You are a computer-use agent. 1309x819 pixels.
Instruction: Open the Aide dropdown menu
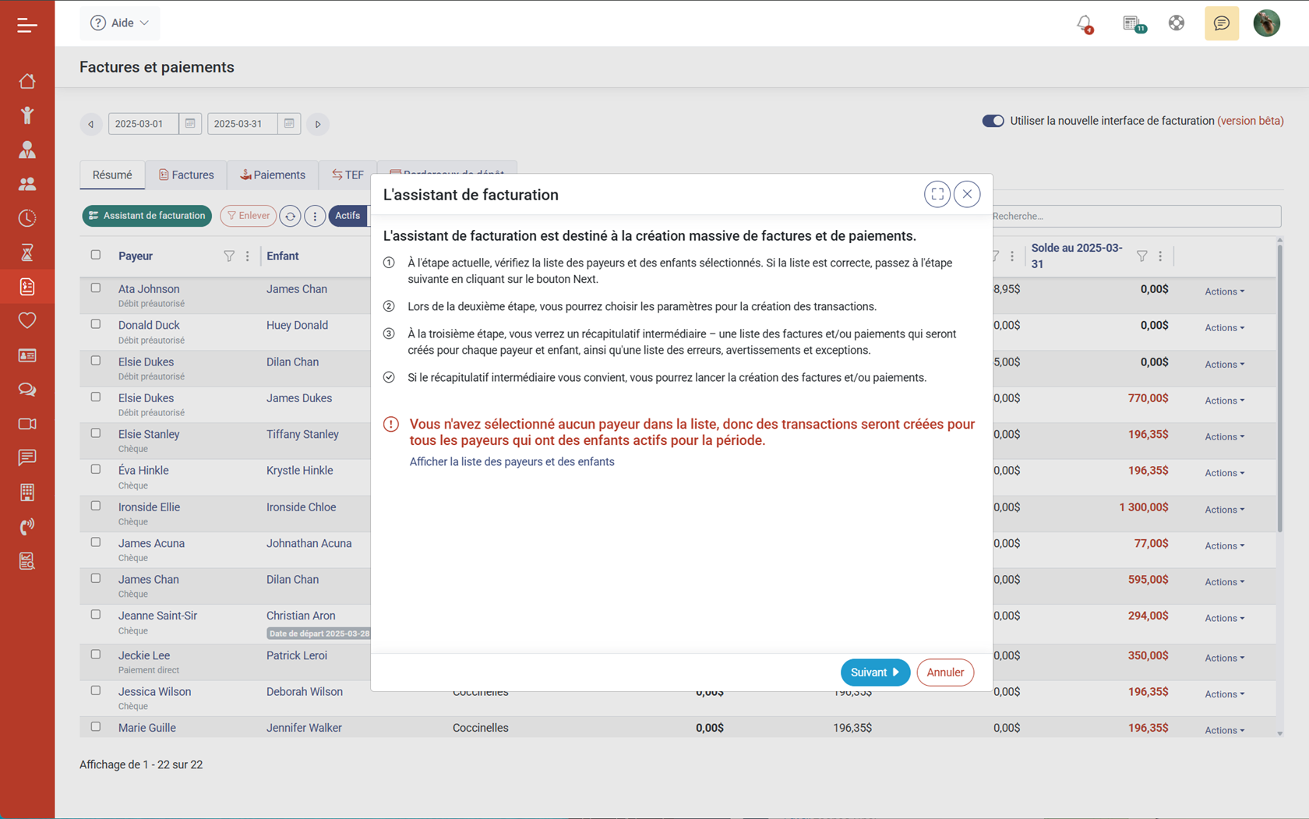[119, 23]
